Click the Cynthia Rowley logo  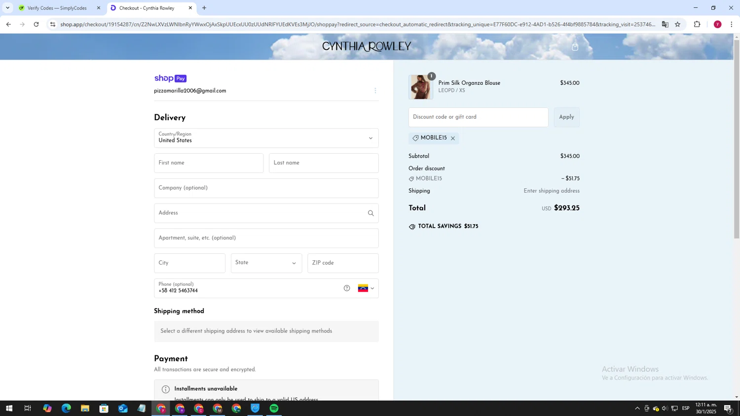coord(367,47)
